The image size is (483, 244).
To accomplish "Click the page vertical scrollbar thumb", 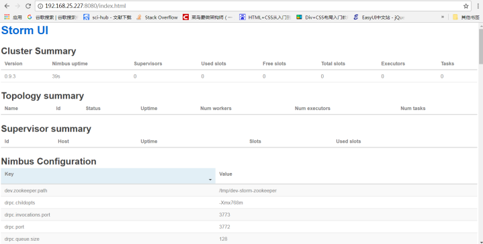I will point(480,46).
